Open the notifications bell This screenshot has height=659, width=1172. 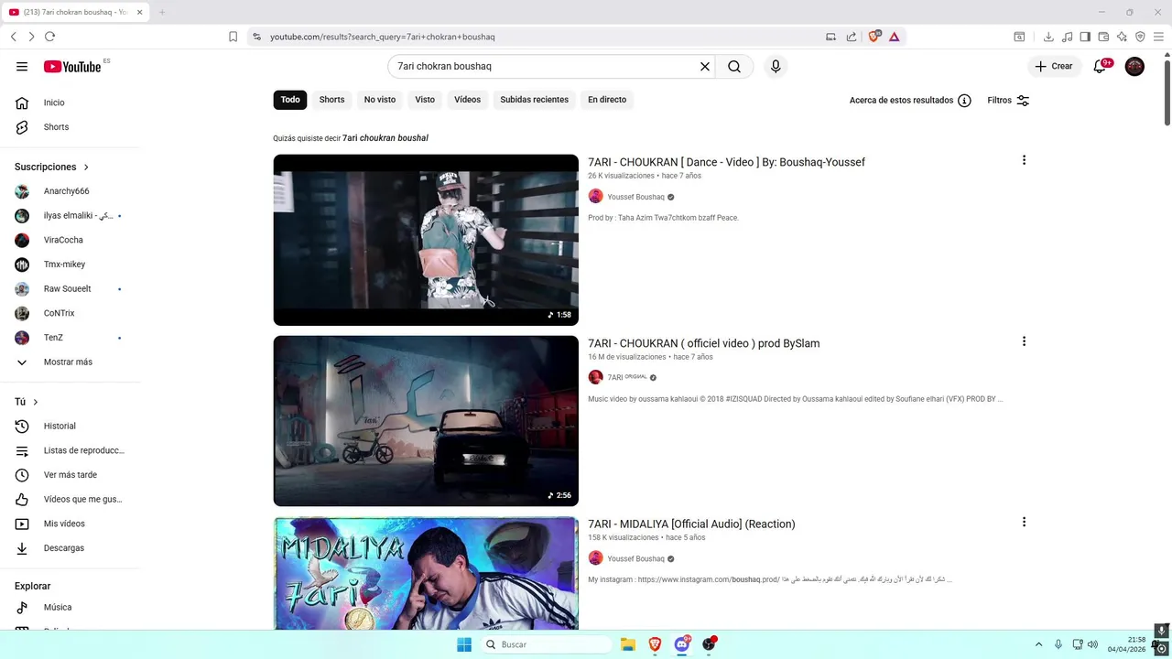coord(1101,66)
